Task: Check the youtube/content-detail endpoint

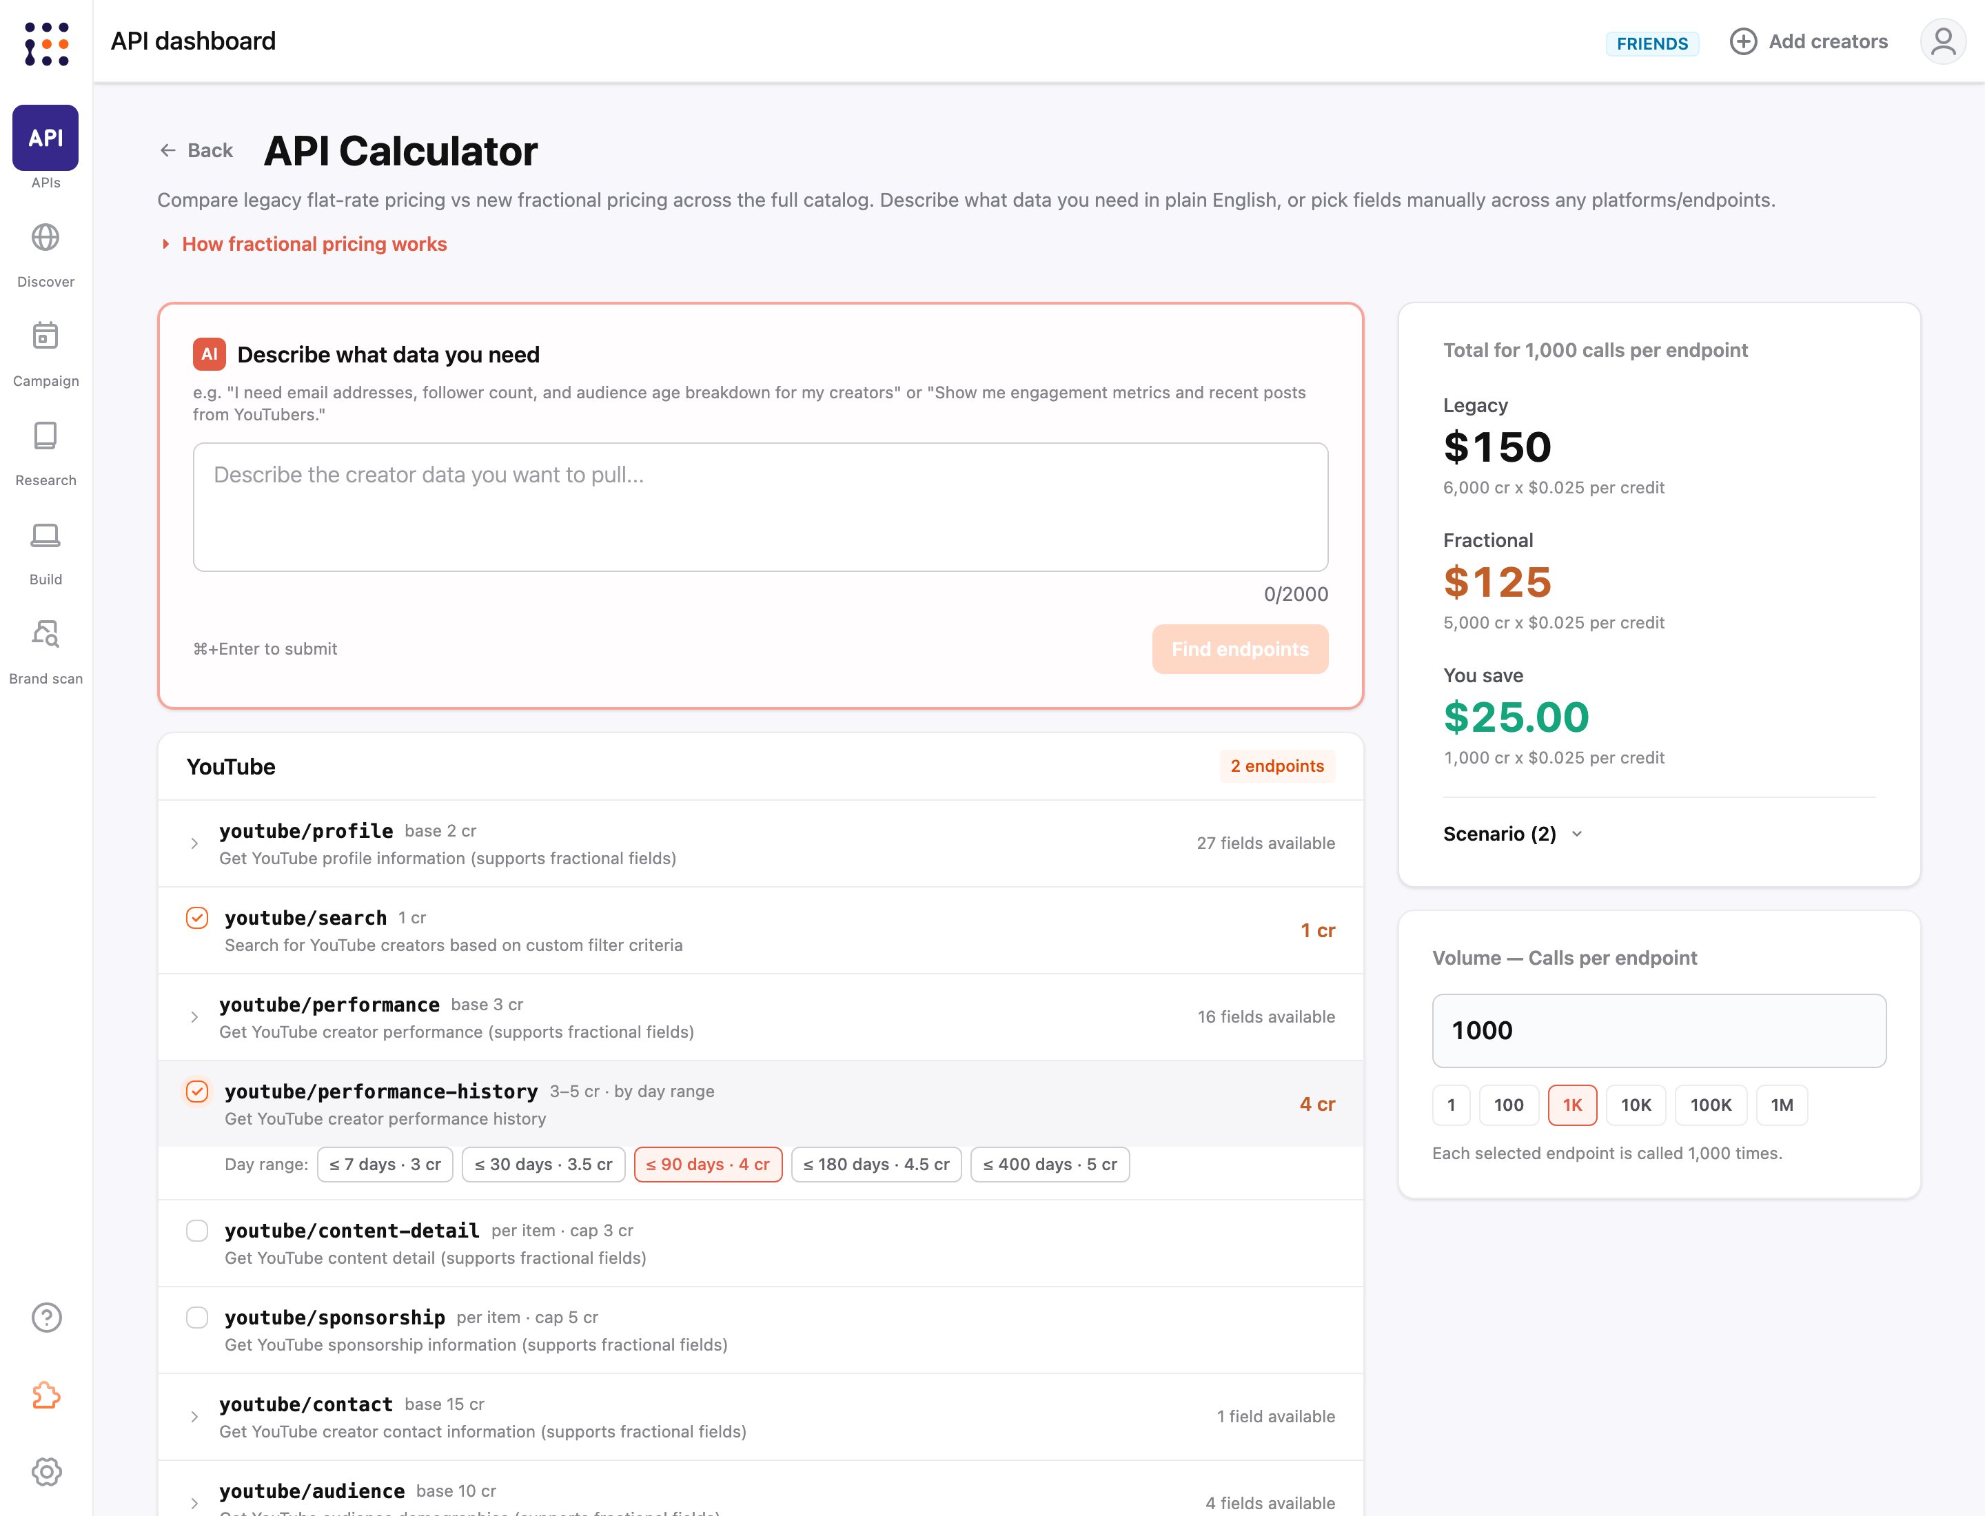Action: coord(197,1231)
